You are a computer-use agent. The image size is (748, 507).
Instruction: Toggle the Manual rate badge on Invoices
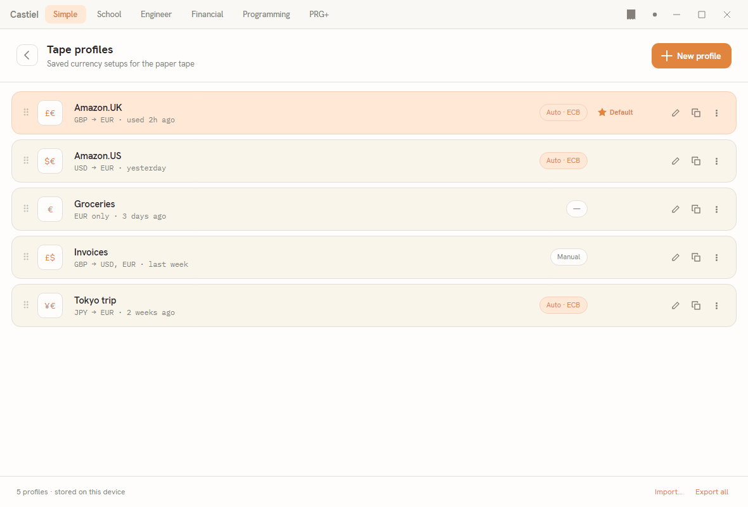pos(569,257)
